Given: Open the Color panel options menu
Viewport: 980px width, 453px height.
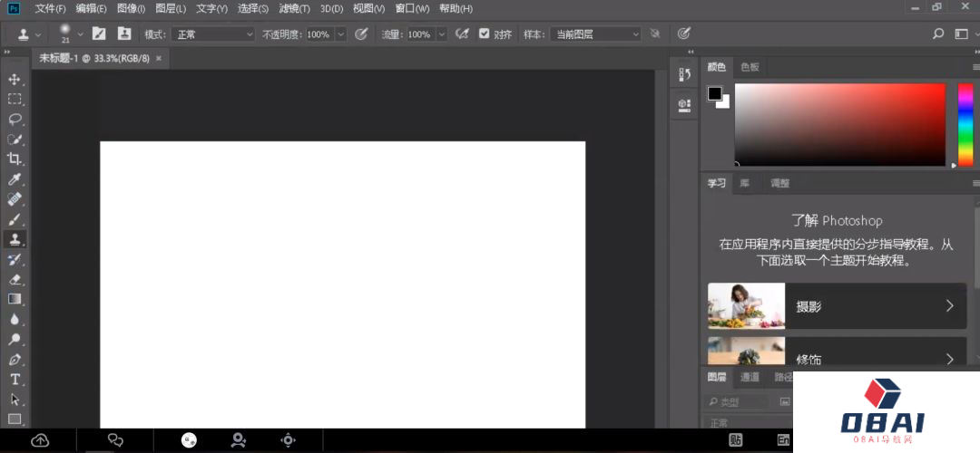Looking at the screenshot, I should 975,67.
